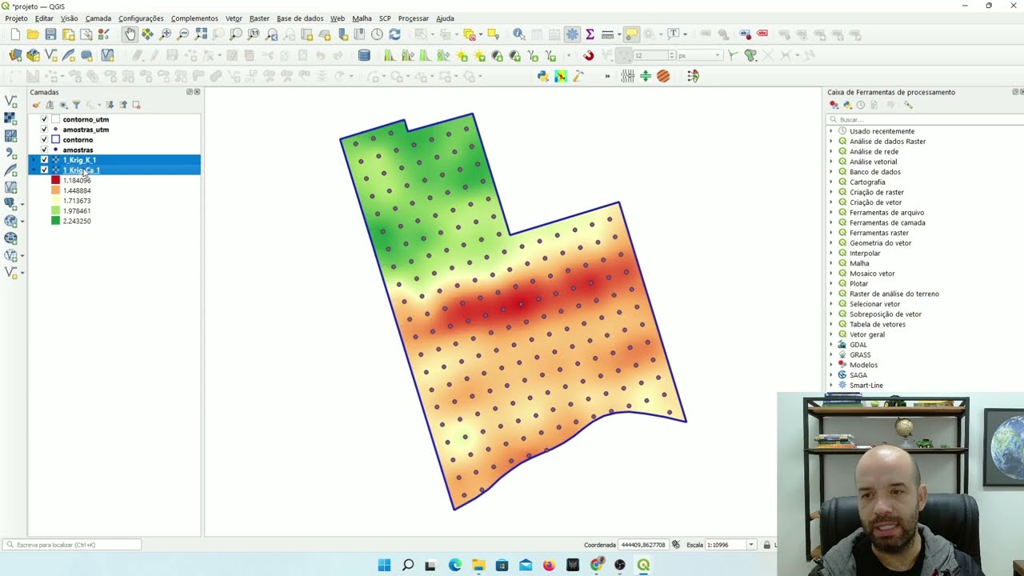Expand the GDAL provider group

[830, 345]
